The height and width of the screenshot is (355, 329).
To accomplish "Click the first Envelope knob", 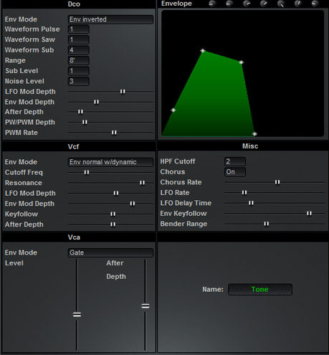I will 212,4.
